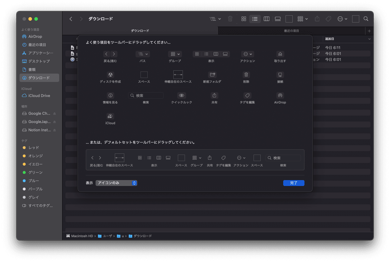Open the action ellipsis menu in toolbar

click(342, 19)
